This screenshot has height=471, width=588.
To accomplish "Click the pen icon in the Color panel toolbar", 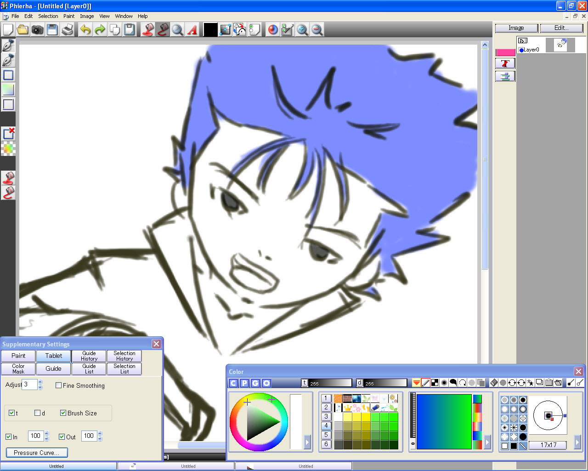I will pyautogui.click(x=426, y=382).
